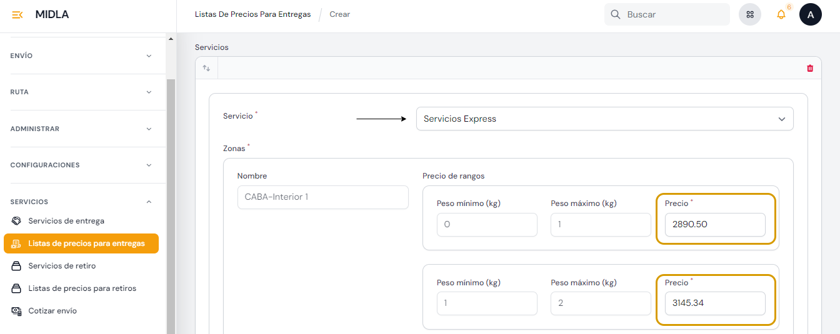This screenshot has height=334, width=840.
Task: Click the Crear breadcrumb
Action: pos(340,14)
